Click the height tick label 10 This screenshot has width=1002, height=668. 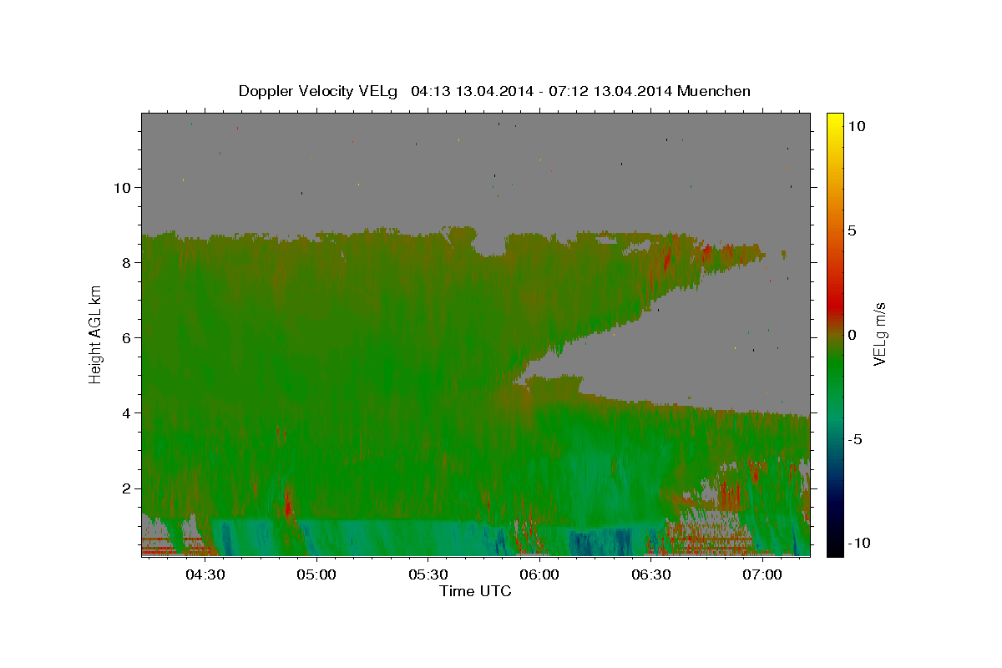pos(123,187)
